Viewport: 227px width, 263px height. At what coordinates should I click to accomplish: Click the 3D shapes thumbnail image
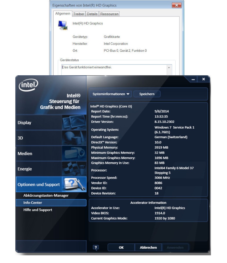74,138
